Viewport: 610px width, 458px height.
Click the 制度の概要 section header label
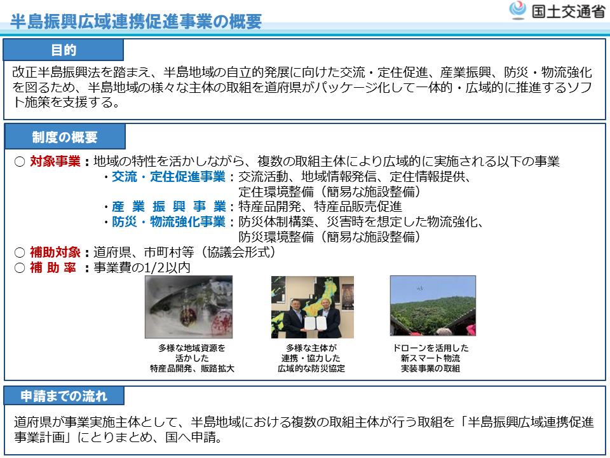(x=65, y=137)
